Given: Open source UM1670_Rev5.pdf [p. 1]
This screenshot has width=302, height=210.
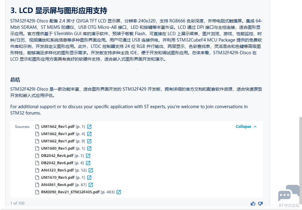Looking at the screenshot, I should pos(63,178).
